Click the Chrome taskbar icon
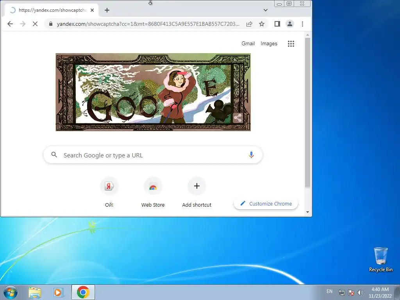Viewport: 400px width, 300px height. pyautogui.click(x=83, y=292)
